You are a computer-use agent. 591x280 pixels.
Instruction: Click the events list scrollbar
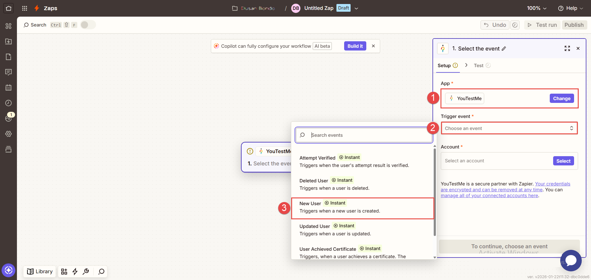pos(435,192)
